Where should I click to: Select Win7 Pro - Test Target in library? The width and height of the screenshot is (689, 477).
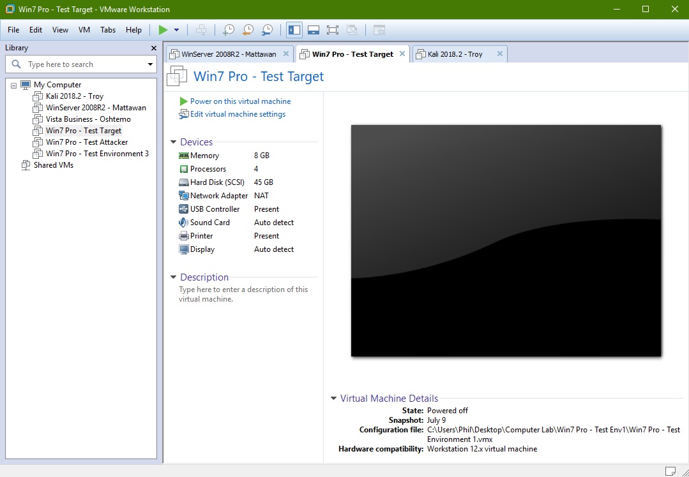tap(84, 130)
